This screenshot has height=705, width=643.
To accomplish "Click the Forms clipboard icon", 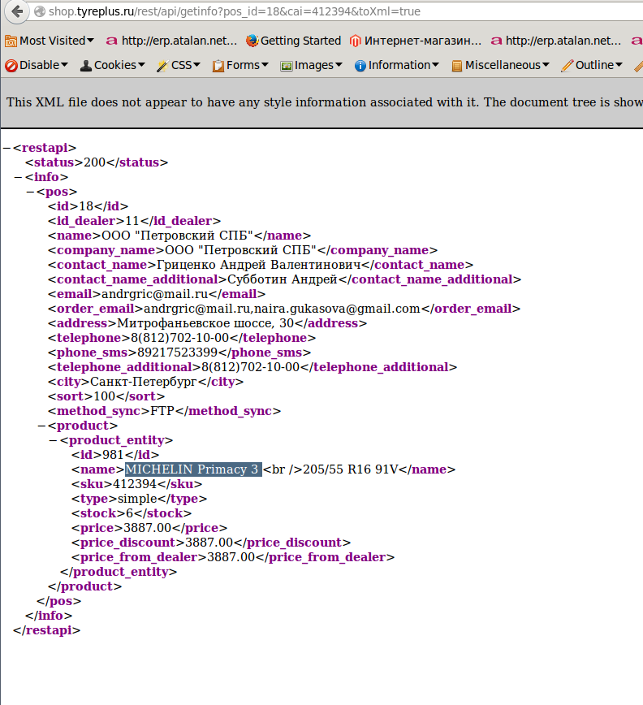I will tap(218, 66).
